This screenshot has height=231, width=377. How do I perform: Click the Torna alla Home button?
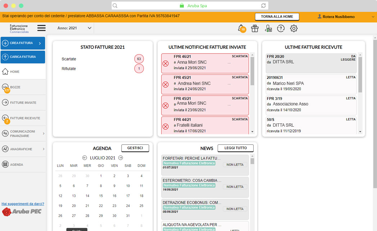(277, 17)
